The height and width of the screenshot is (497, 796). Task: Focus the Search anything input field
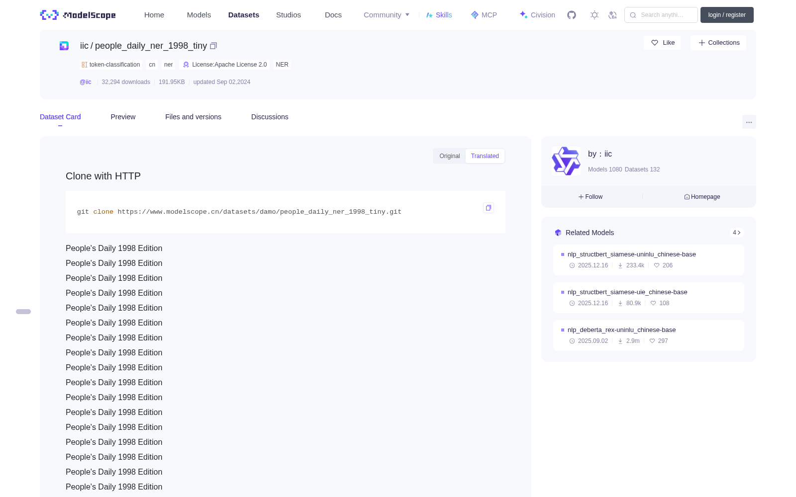click(661, 15)
